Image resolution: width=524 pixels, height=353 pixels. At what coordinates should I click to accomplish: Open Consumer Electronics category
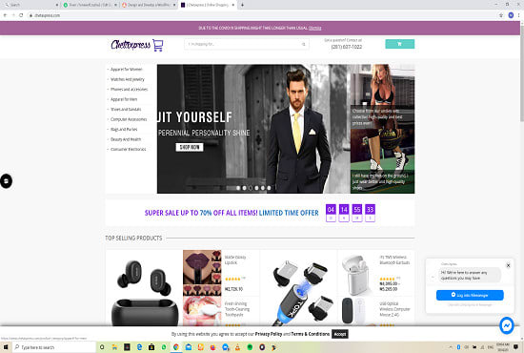[x=129, y=149]
